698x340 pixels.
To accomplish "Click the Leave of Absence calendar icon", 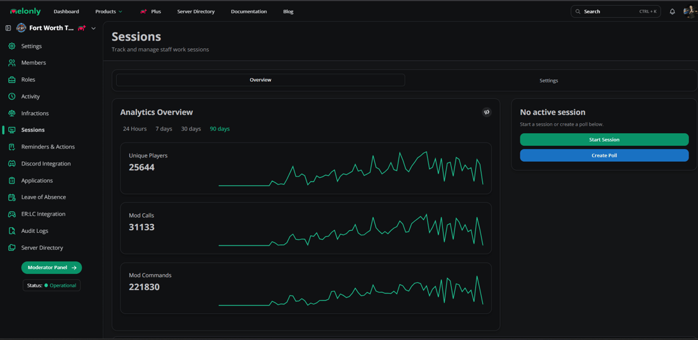I will (12, 197).
